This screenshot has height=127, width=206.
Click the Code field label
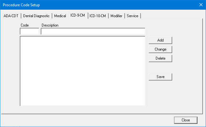pos(24,25)
